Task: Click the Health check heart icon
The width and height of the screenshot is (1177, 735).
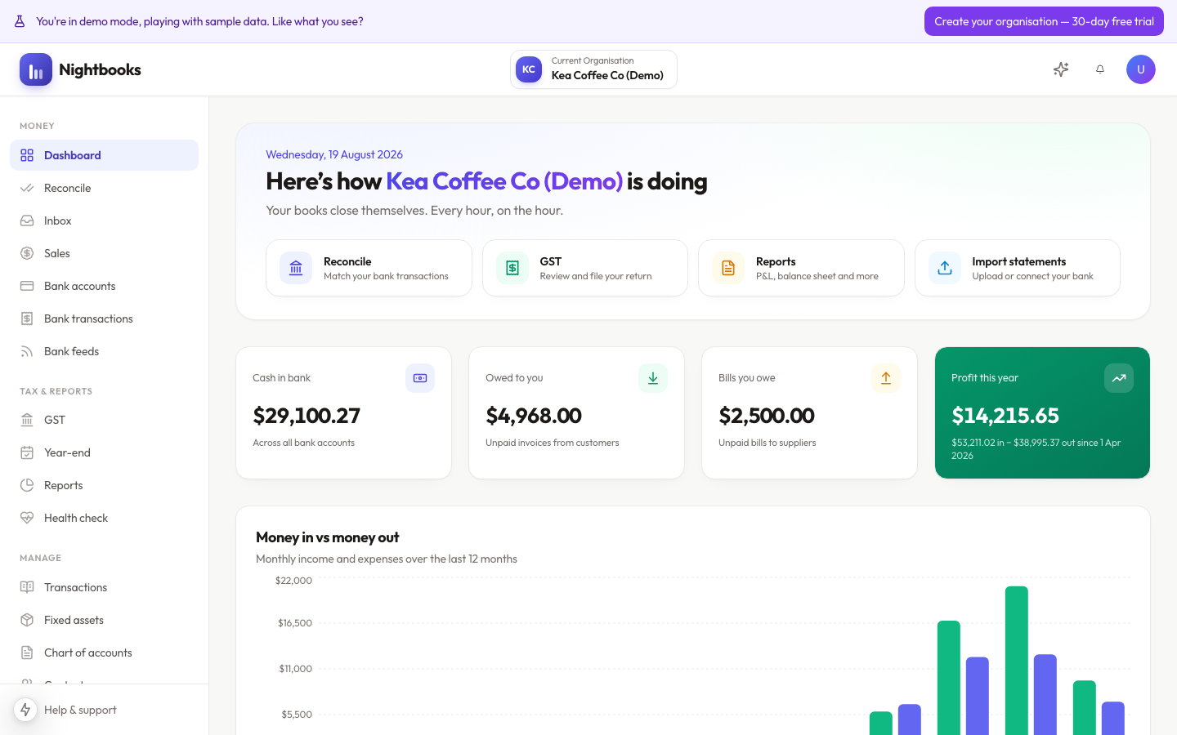Action: click(x=27, y=518)
